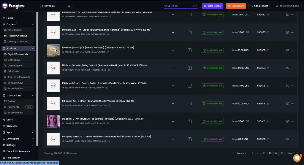The height and width of the screenshot is (165, 304).
Task: Click variant count box for Seems To Be
Action: (x=190, y=86)
